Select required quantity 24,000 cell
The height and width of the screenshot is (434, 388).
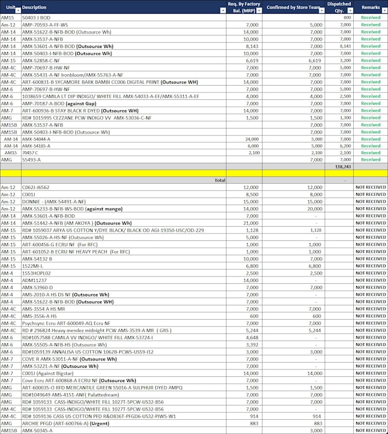[244, 139]
